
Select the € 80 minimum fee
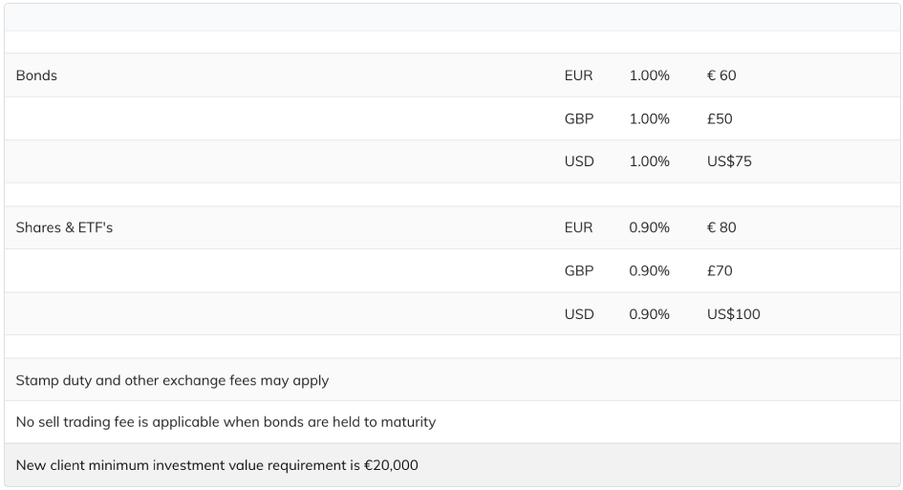coord(721,227)
